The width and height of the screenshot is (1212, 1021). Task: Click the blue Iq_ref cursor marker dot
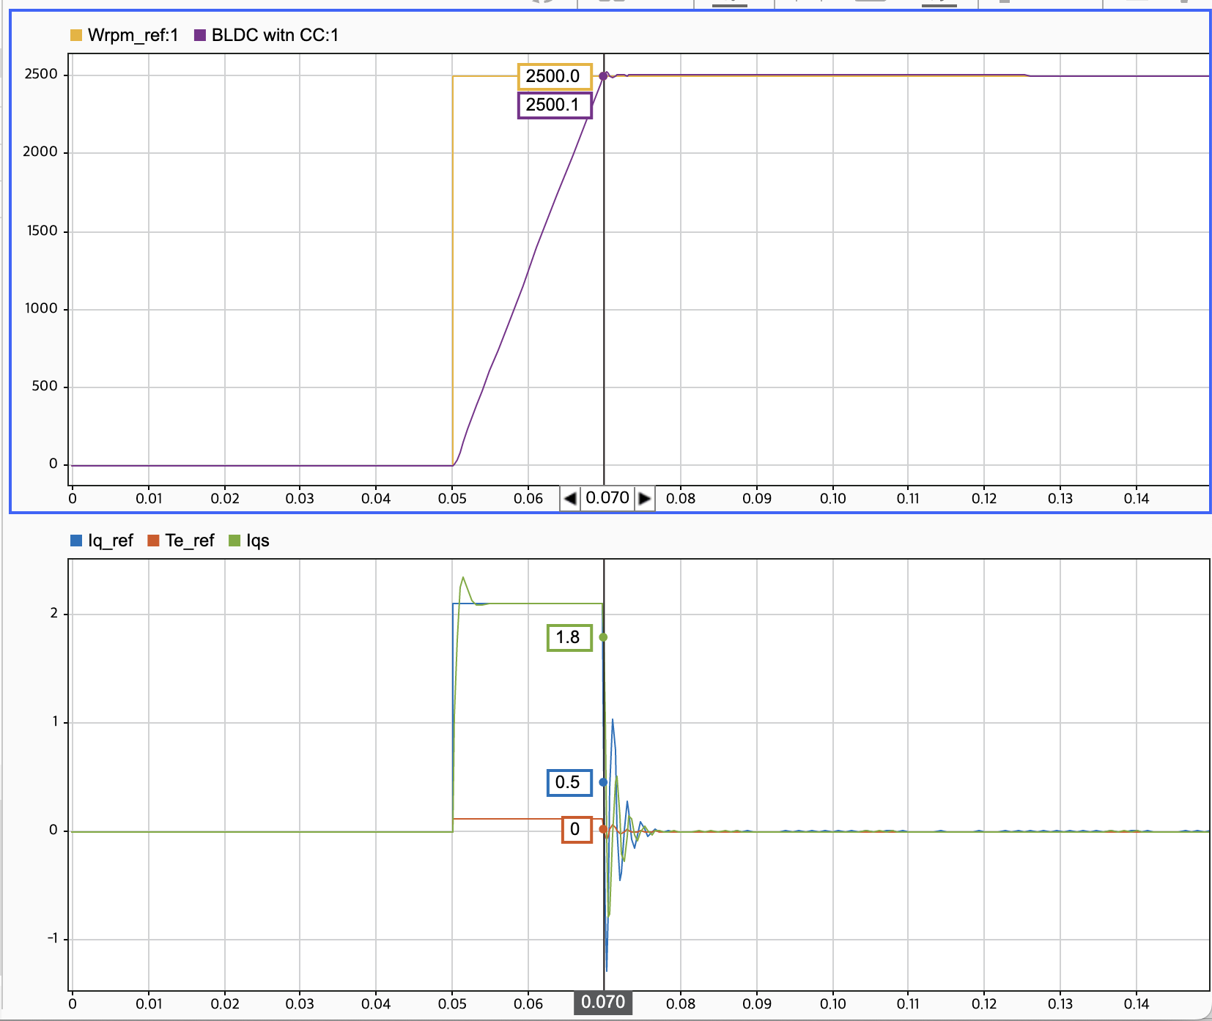tap(603, 782)
